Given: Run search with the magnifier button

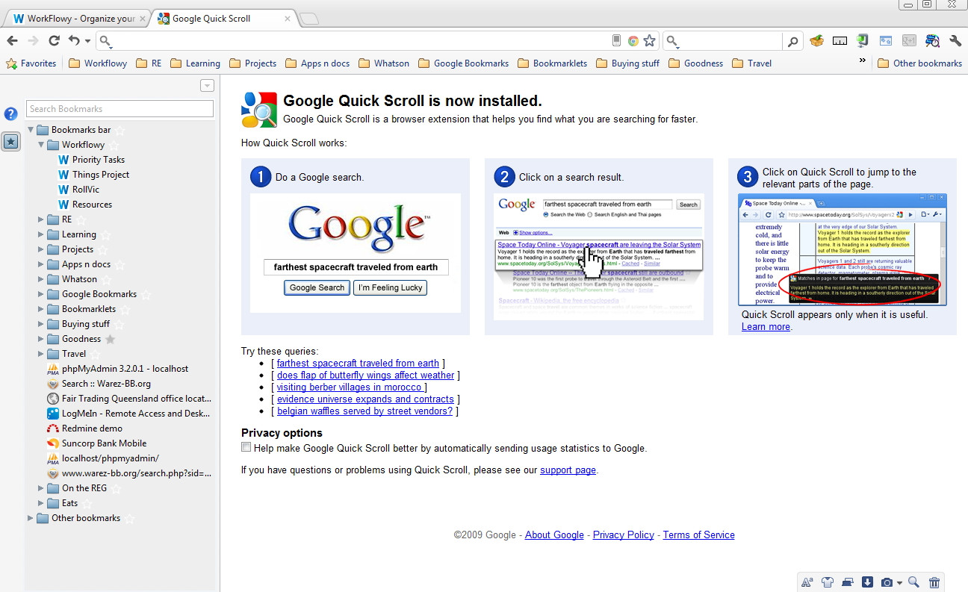Looking at the screenshot, I should coord(792,41).
